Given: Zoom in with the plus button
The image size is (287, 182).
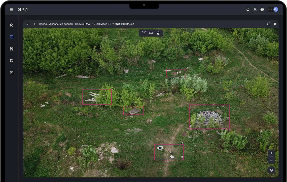Looking at the screenshot, I should coord(271,153).
